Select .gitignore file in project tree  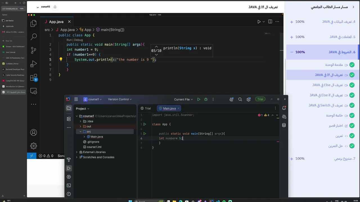91,142
